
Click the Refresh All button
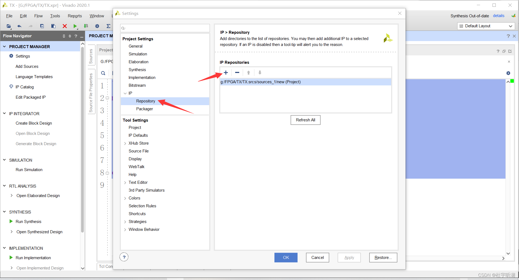coord(305,120)
